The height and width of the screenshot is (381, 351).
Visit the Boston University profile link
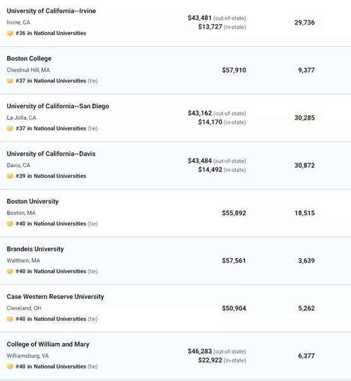pyautogui.click(x=32, y=201)
